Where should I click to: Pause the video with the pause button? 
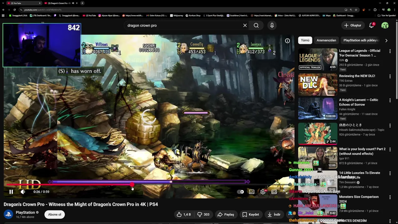(11, 192)
